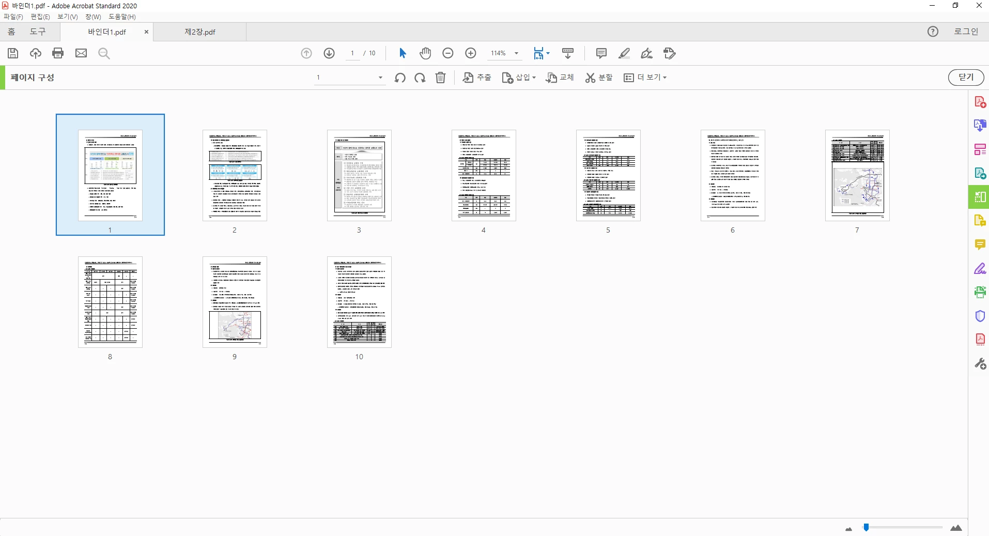Switch to the 도구 tab

click(38, 32)
